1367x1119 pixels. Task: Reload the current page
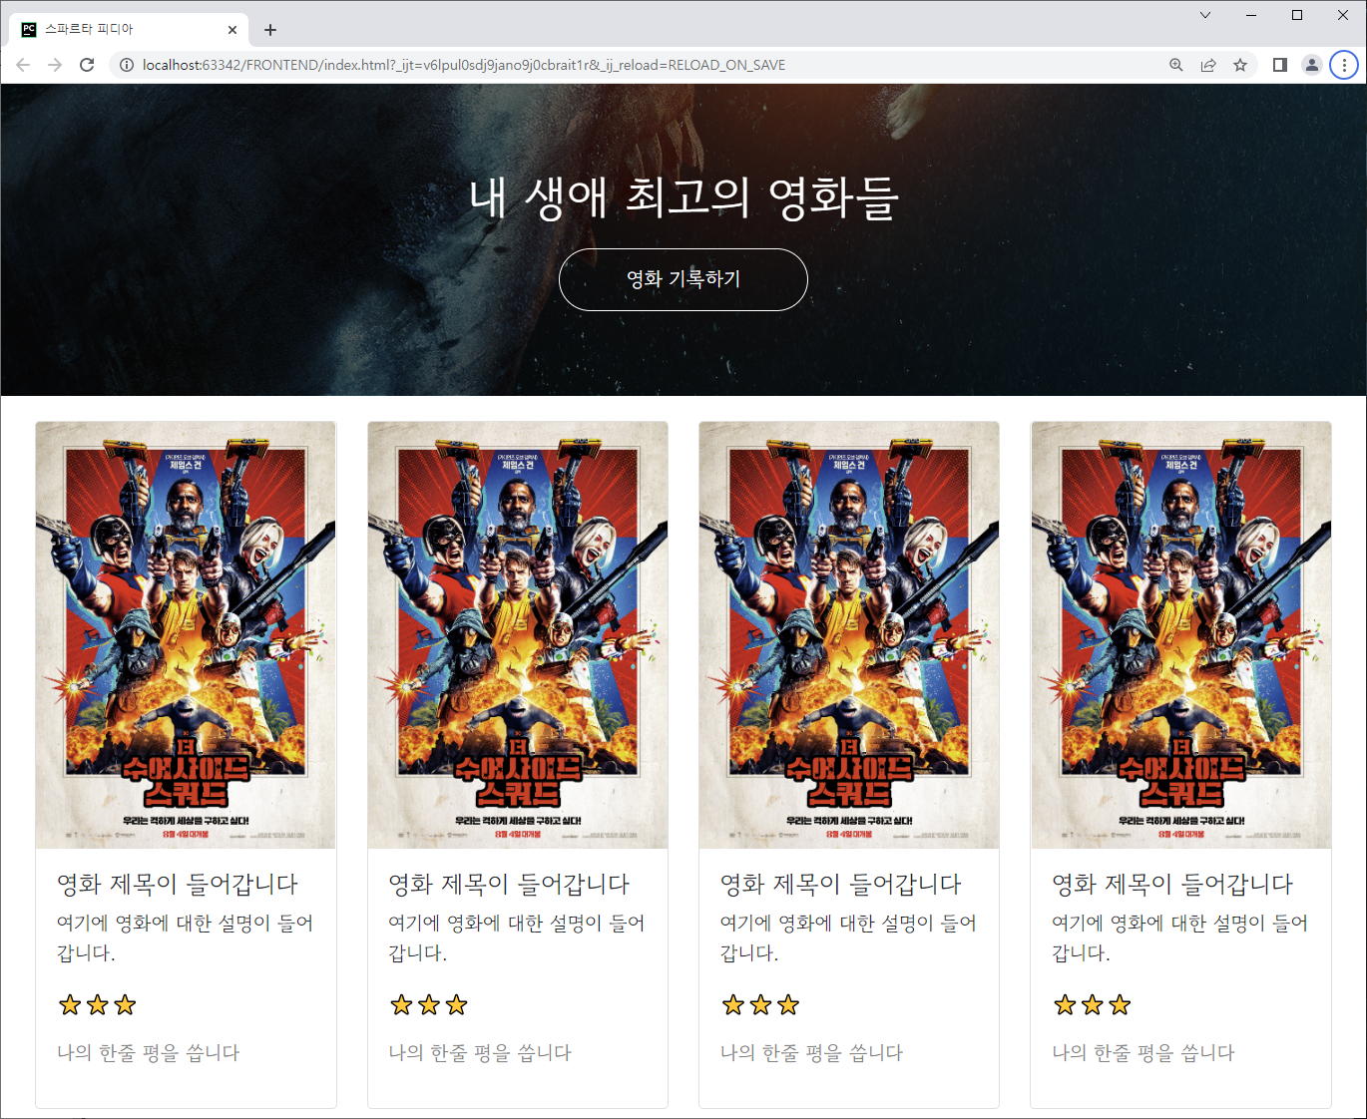click(x=87, y=65)
